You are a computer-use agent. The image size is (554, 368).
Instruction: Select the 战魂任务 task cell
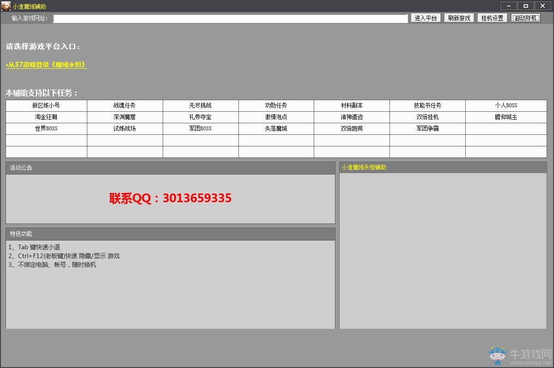click(125, 106)
